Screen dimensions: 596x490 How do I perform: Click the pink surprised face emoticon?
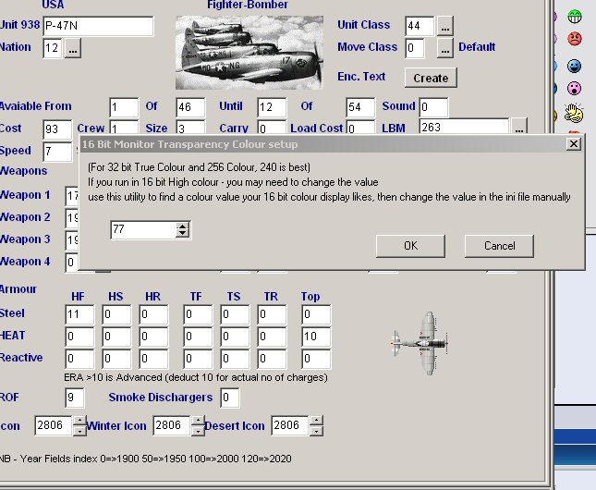coord(575,90)
